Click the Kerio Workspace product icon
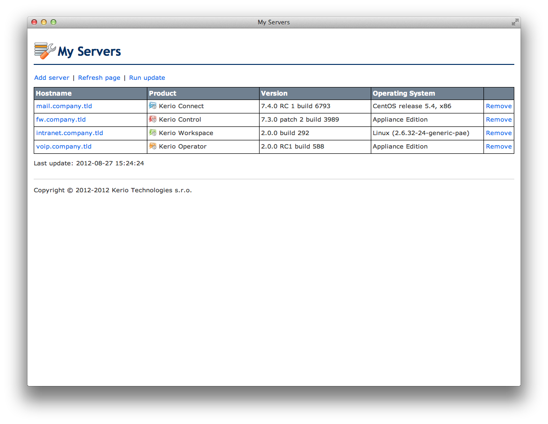 click(153, 133)
